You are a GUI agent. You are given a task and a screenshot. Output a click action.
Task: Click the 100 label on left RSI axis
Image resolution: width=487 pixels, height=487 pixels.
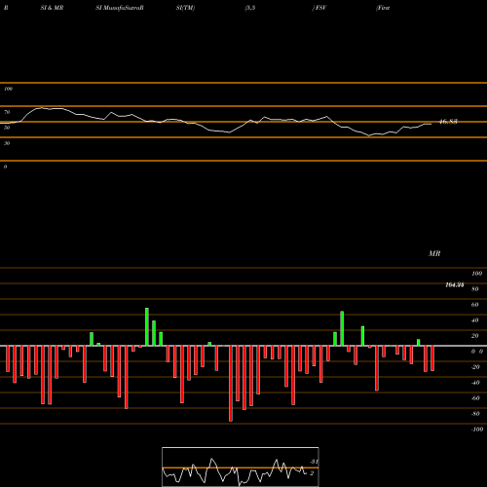[8, 89]
